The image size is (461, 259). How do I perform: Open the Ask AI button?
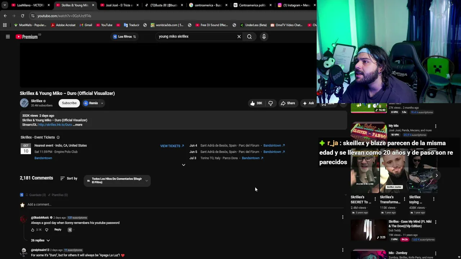[308, 103]
